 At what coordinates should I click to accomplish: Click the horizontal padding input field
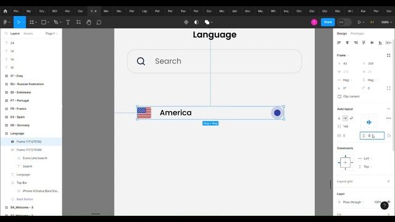(347, 136)
